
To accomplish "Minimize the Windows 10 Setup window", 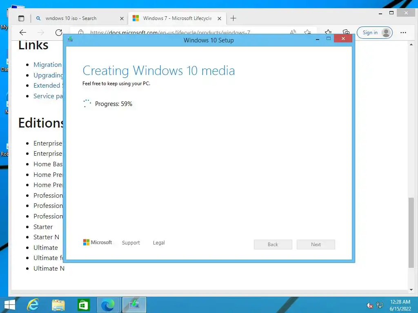I will pyautogui.click(x=318, y=39).
